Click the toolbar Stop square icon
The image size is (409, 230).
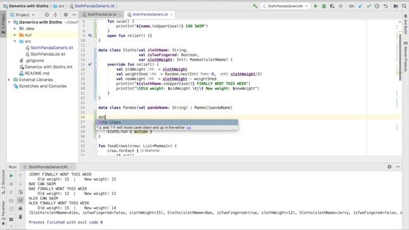341,6
